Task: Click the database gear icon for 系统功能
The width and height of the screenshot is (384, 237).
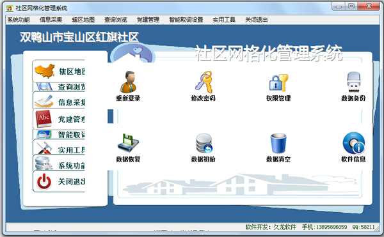Action: pyautogui.click(x=44, y=164)
